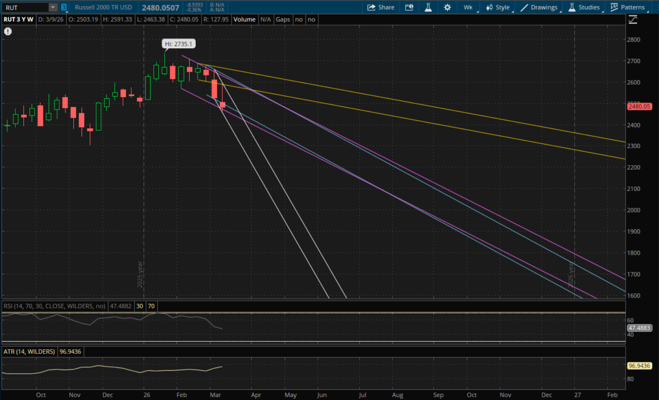Screen dimensions: 659x400
Task: Expand the RUT symbol dropdown arrow
Action: [x=53, y=7]
